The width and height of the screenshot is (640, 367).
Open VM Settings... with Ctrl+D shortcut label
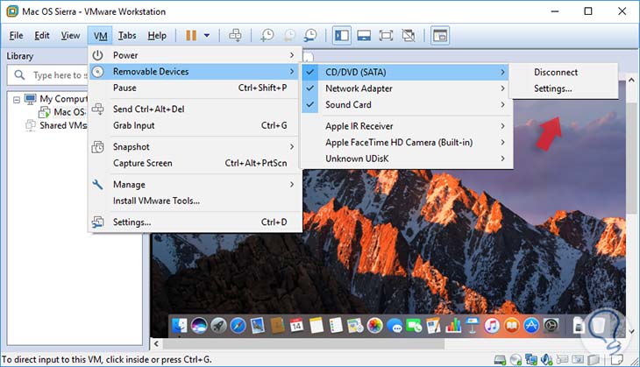[x=196, y=222]
